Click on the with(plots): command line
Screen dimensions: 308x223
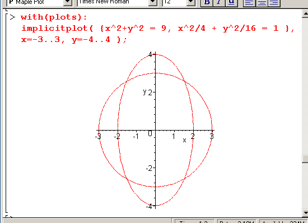click(x=54, y=17)
